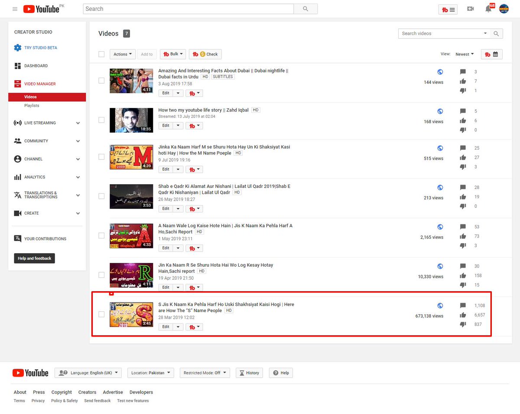Open TubeBuddy dropdown for M Name video
Screen dimensions: 520x414
tap(194, 170)
